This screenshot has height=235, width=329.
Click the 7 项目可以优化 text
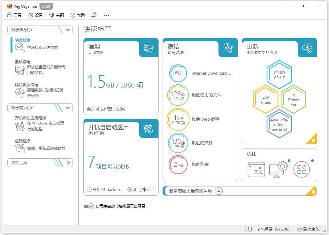(x=108, y=163)
